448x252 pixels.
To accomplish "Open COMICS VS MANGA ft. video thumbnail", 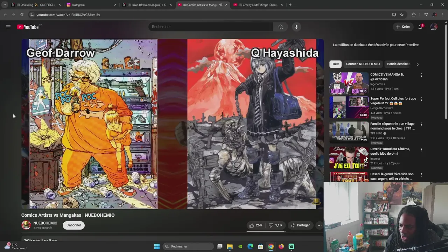I will click(x=349, y=83).
